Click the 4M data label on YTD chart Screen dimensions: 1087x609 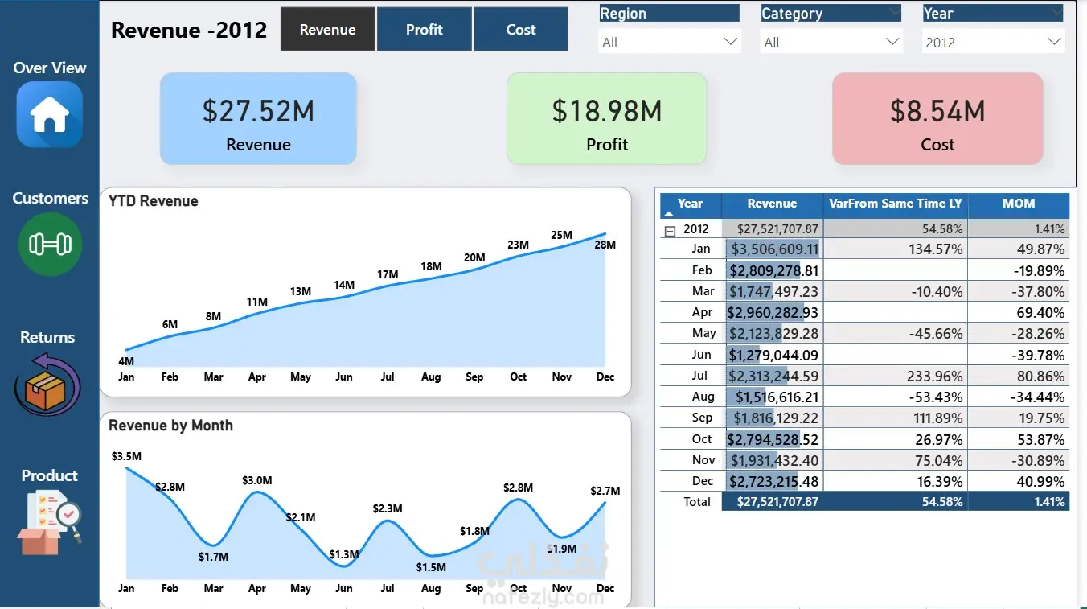[x=126, y=361]
